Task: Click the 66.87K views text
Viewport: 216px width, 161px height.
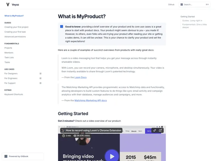Action: coord(83,136)
